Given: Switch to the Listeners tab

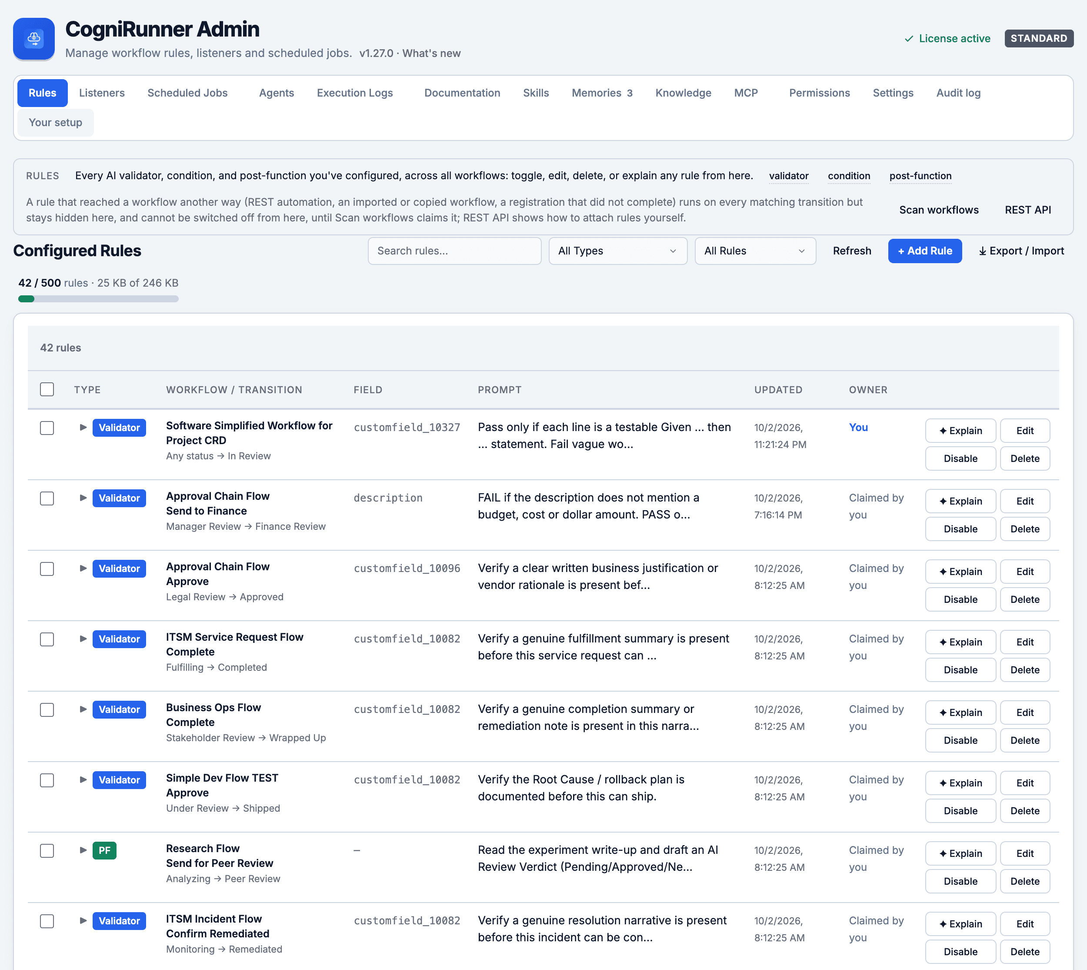Looking at the screenshot, I should tap(102, 93).
